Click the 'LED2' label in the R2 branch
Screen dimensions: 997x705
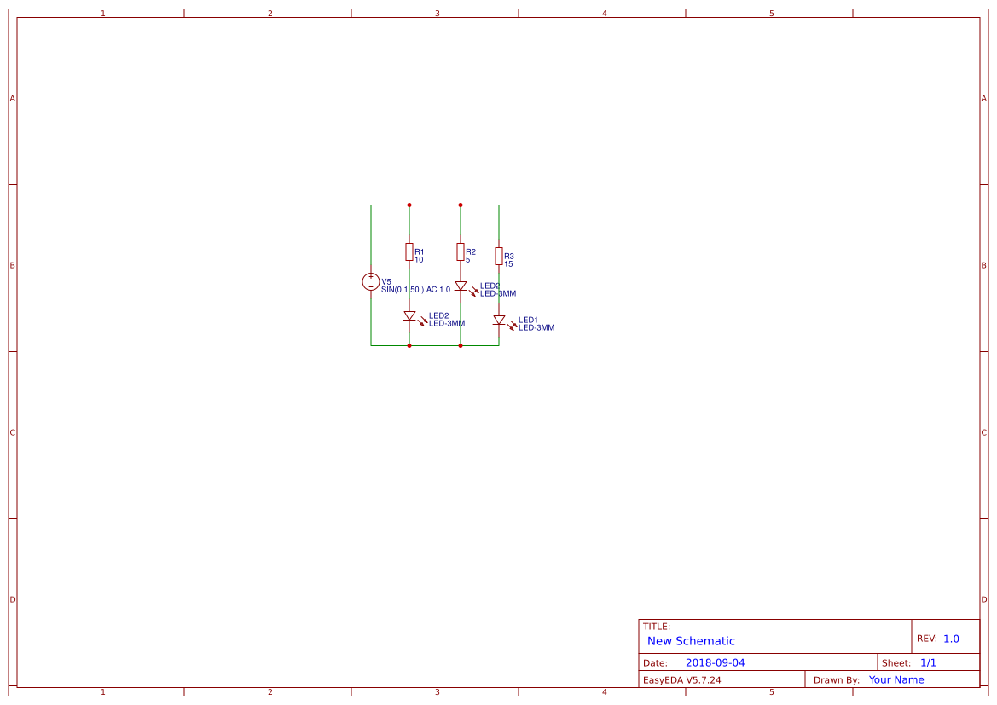click(x=490, y=286)
